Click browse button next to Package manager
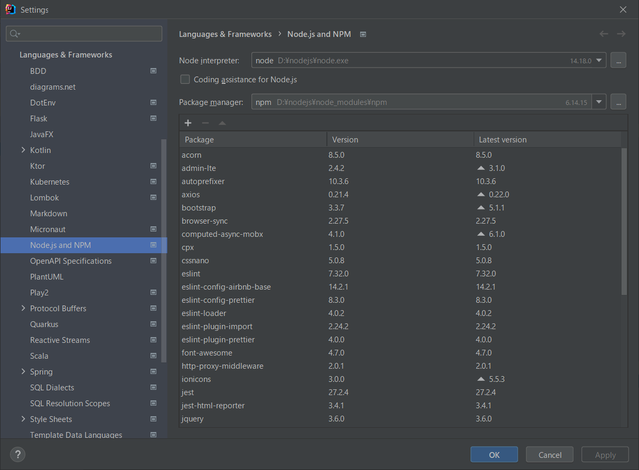Image resolution: width=639 pixels, height=470 pixels. [618, 102]
